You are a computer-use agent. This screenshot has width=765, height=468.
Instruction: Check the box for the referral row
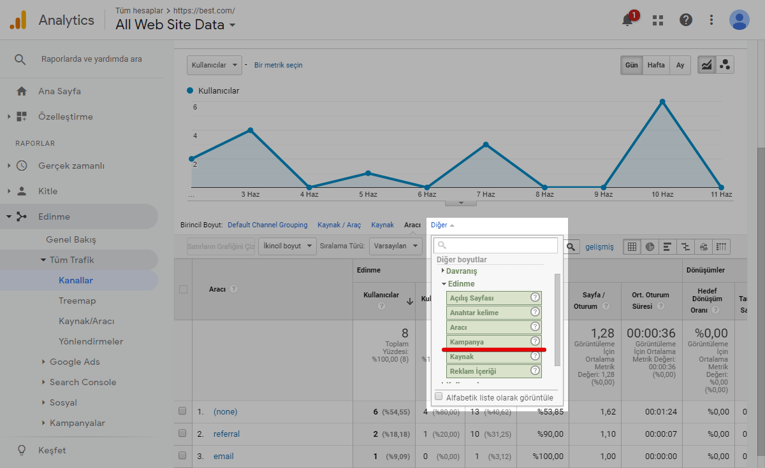pos(183,434)
